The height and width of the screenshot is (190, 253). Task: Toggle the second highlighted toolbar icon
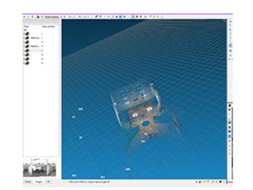tap(133, 17)
